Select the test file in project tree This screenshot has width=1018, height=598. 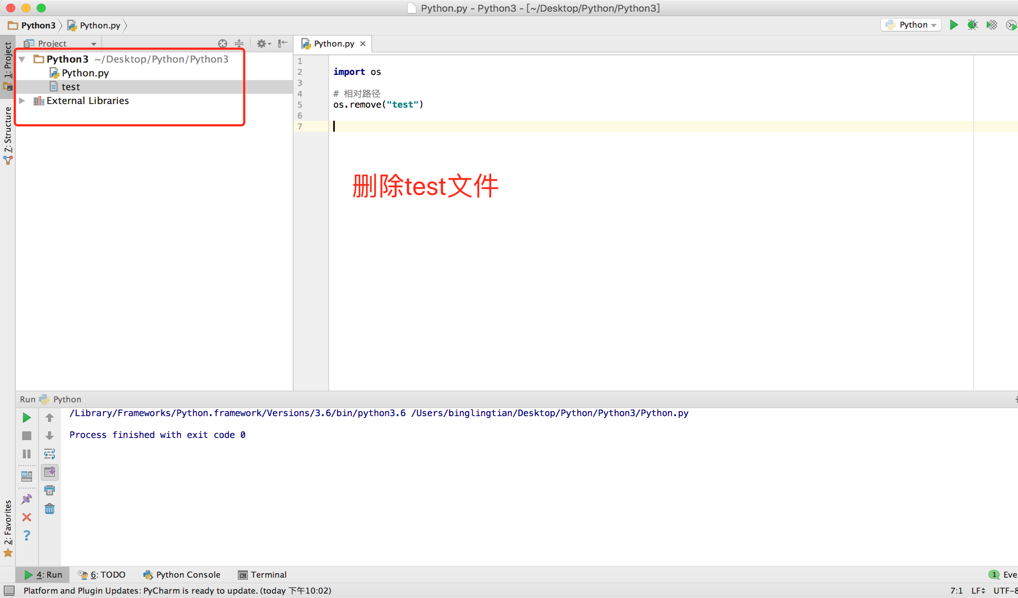tap(71, 87)
